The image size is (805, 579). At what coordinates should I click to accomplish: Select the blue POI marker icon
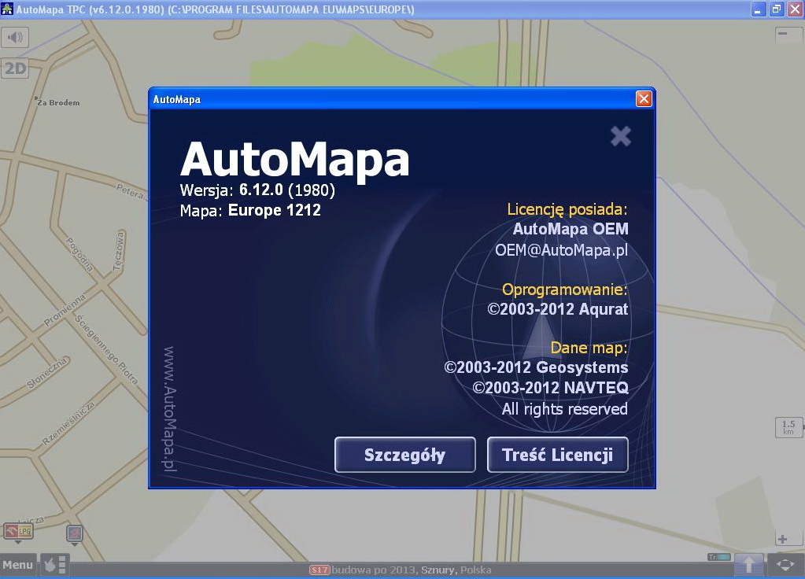pos(75,534)
